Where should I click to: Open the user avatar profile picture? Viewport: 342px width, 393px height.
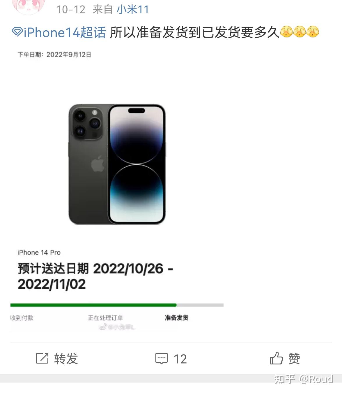[x=29, y=6]
